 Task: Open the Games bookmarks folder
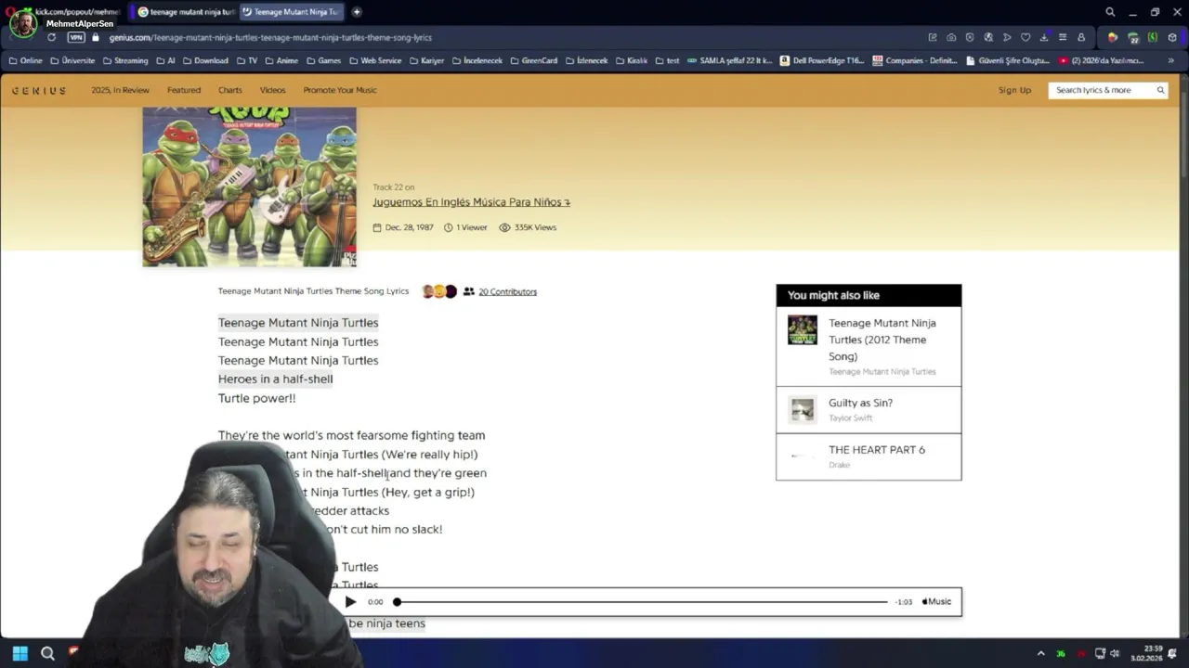coord(323,60)
